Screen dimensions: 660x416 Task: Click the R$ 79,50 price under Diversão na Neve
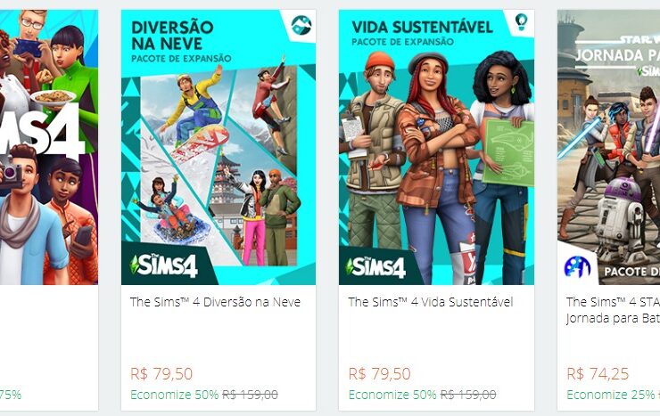[161, 373]
